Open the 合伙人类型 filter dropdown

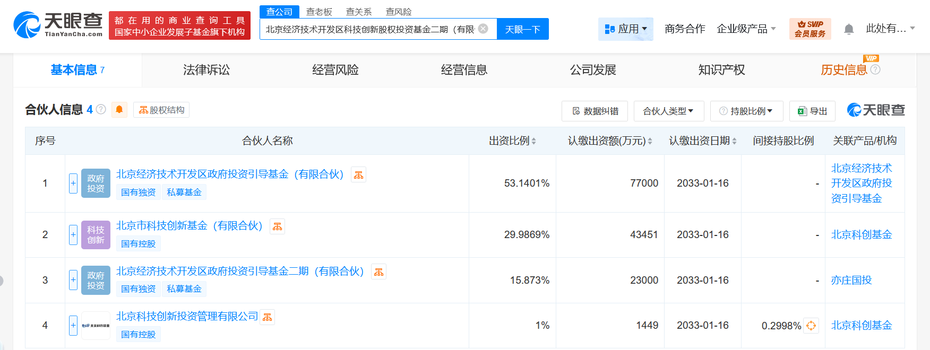668,111
